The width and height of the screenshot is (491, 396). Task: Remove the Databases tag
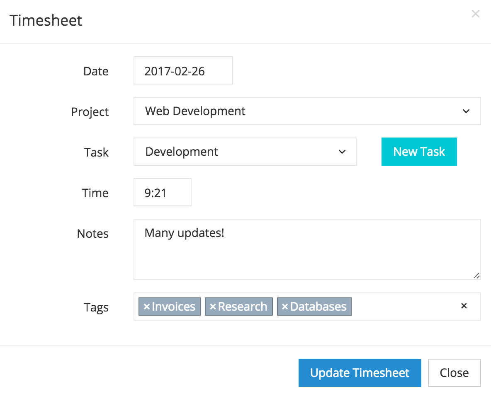(x=284, y=307)
